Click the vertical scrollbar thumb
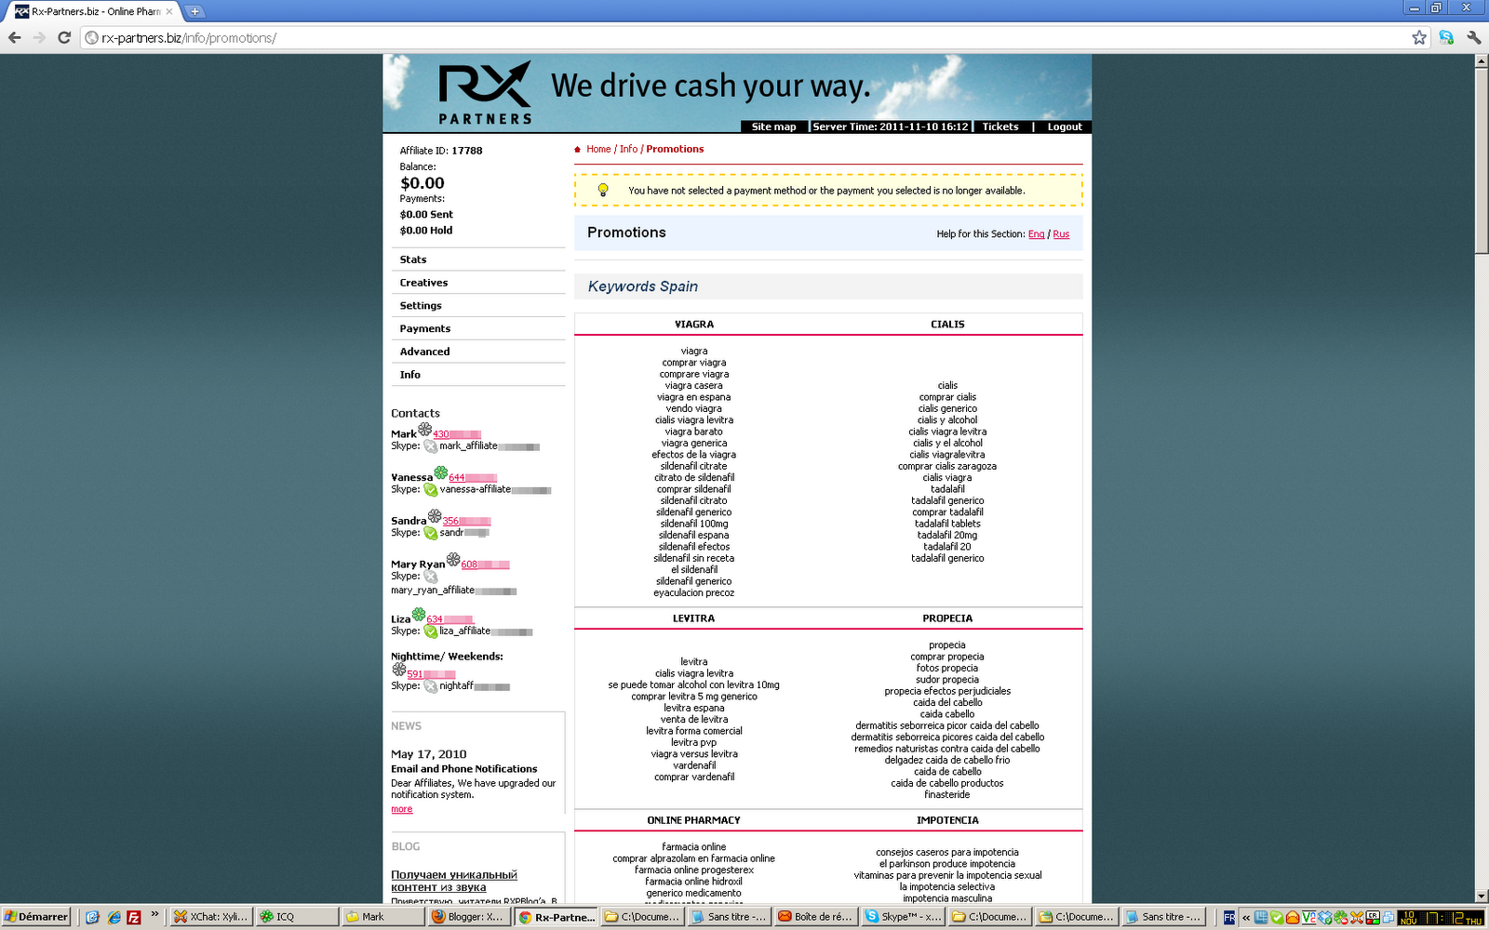The image size is (1489, 930). coord(1481,160)
